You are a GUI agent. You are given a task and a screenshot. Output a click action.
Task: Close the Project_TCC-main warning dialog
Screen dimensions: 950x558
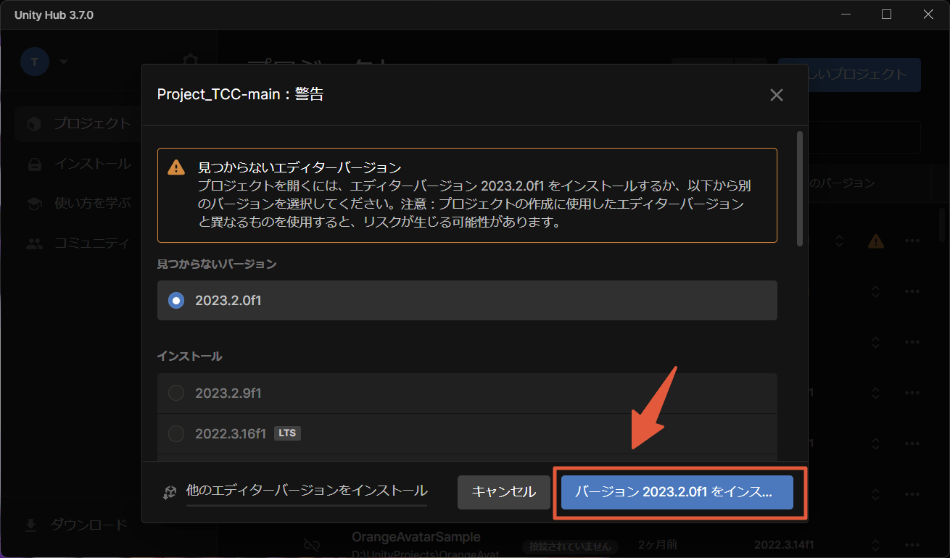coord(776,95)
